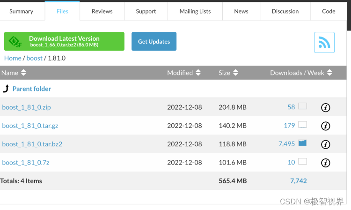Image resolution: width=351 pixels, height=210 pixels.
Task: Click modified date of boost_1_81_0.zip
Action: click(x=184, y=107)
